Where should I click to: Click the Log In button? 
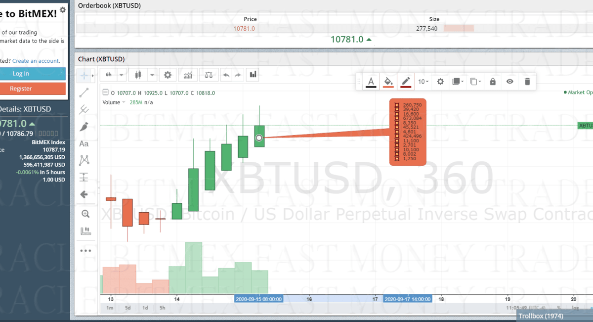33,74
